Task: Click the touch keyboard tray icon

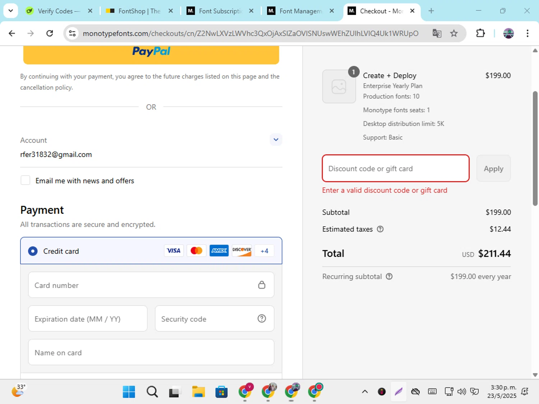Action: (x=432, y=391)
